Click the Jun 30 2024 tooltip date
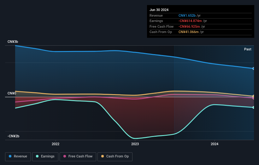 (x=159, y=10)
